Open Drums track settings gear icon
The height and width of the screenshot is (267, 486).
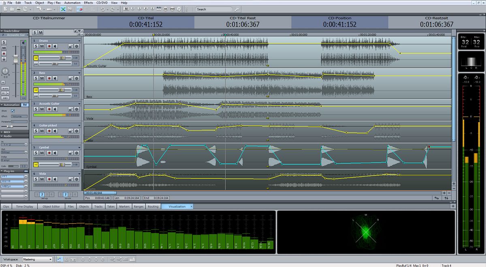coord(77,47)
